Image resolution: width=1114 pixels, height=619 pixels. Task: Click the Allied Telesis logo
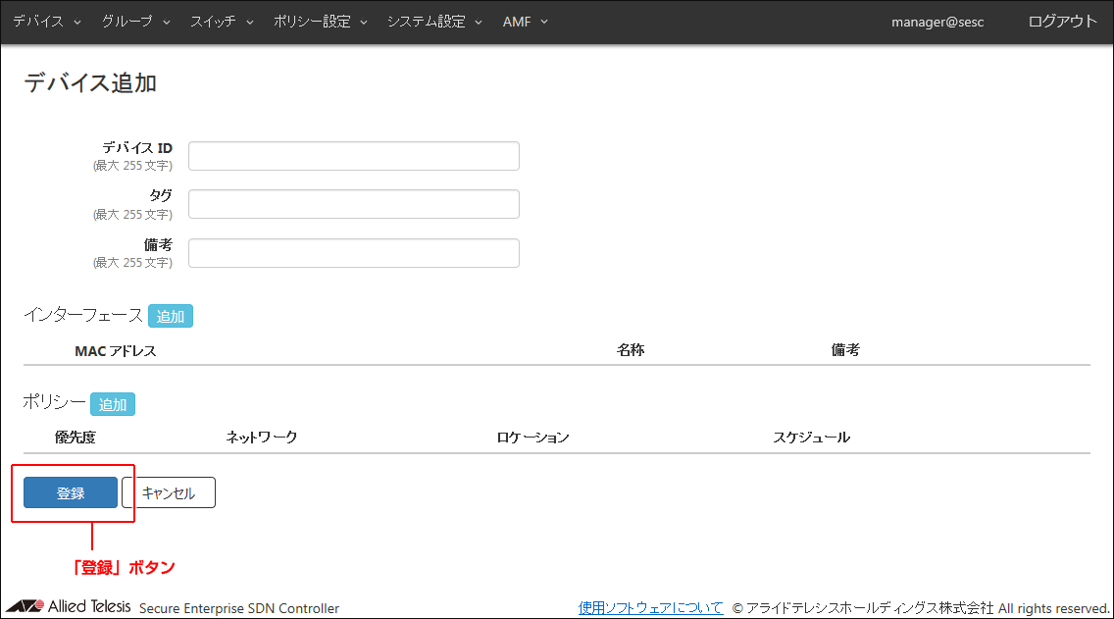click(69, 606)
